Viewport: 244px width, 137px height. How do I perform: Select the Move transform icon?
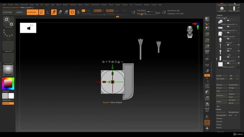click(x=54, y=12)
